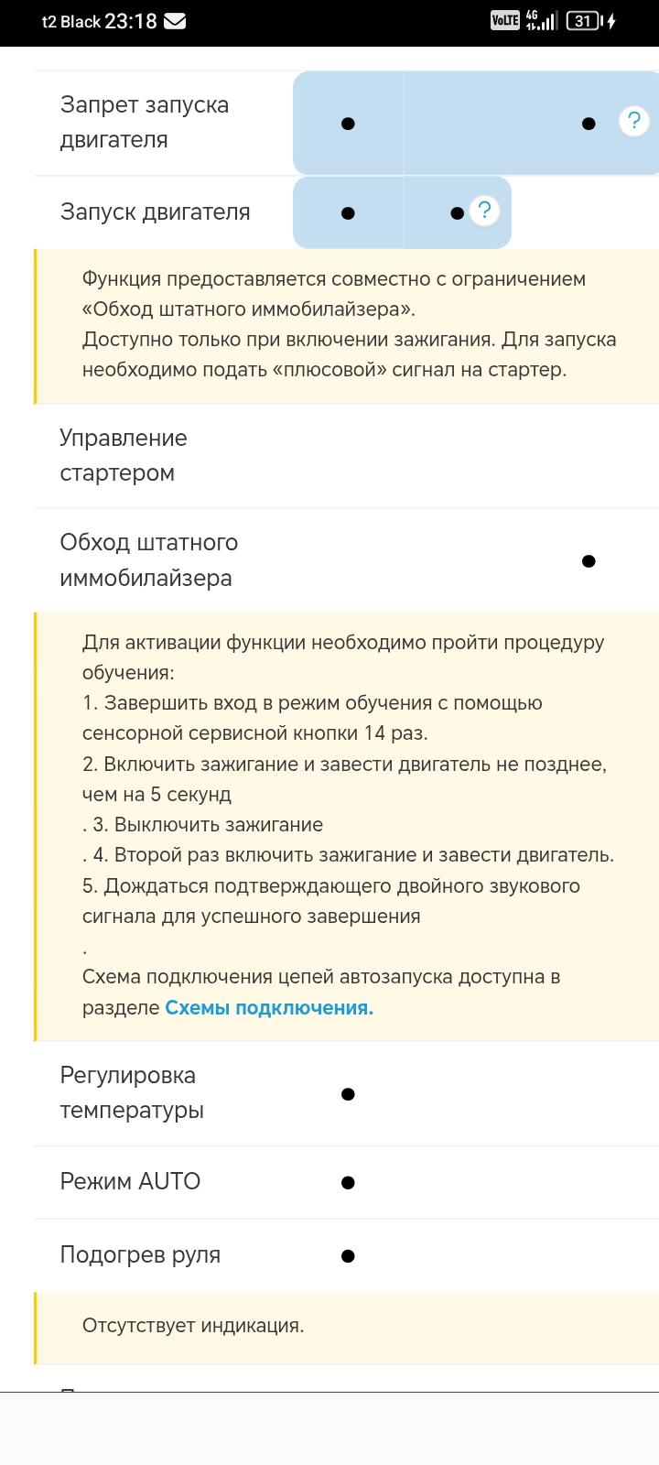This screenshot has height=1465, width=659.
Task: Tap help icon in Запуск двигателя row
Action: pyautogui.click(x=484, y=211)
